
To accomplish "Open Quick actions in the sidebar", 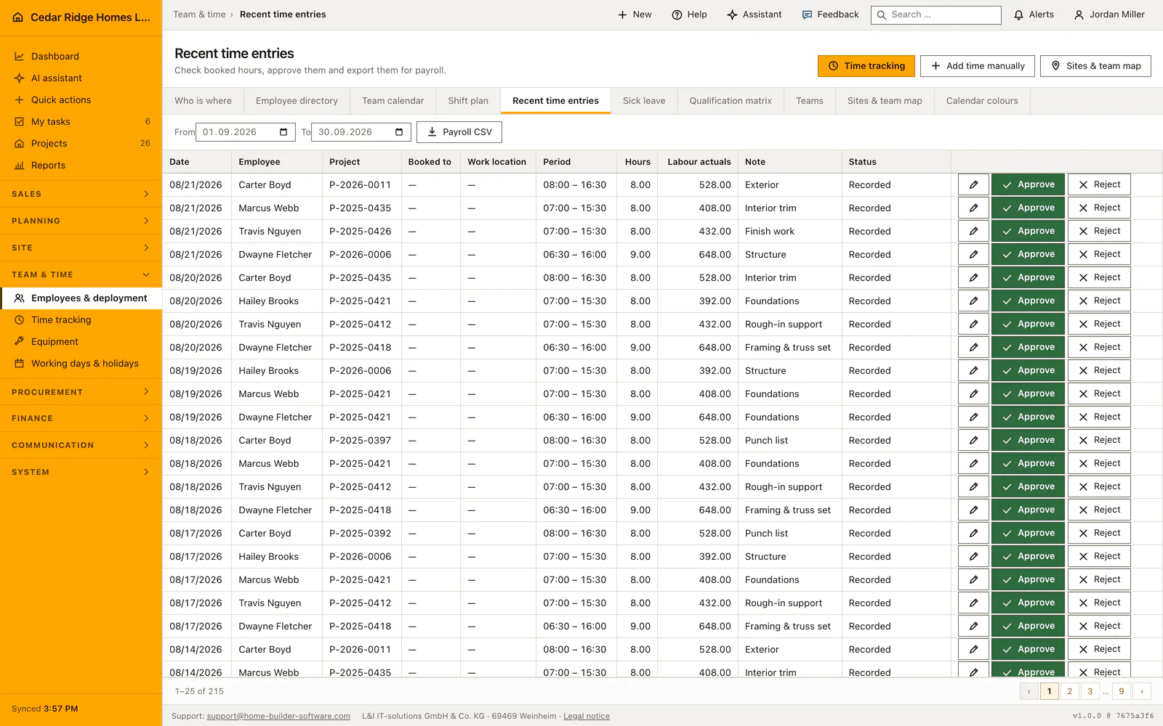I will (x=81, y=99).
